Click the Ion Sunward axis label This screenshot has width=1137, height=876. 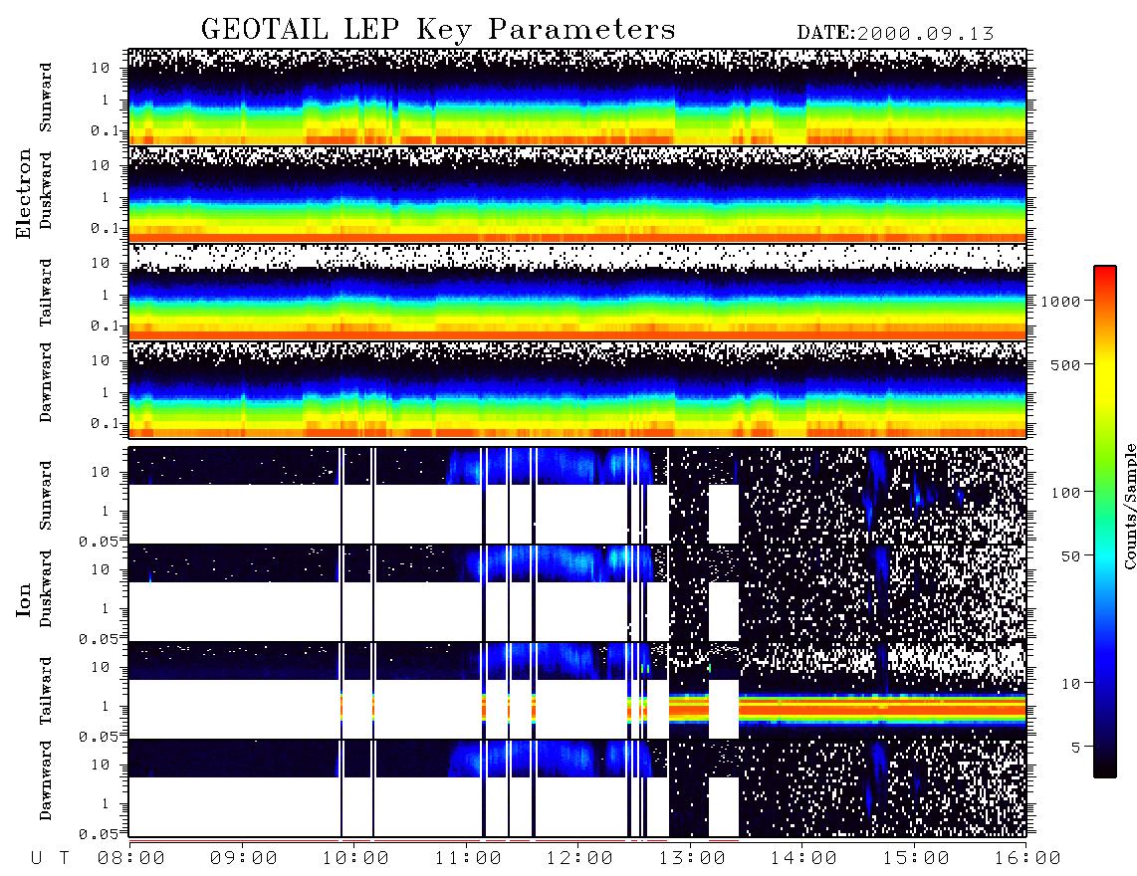click(x=46, y=496)
